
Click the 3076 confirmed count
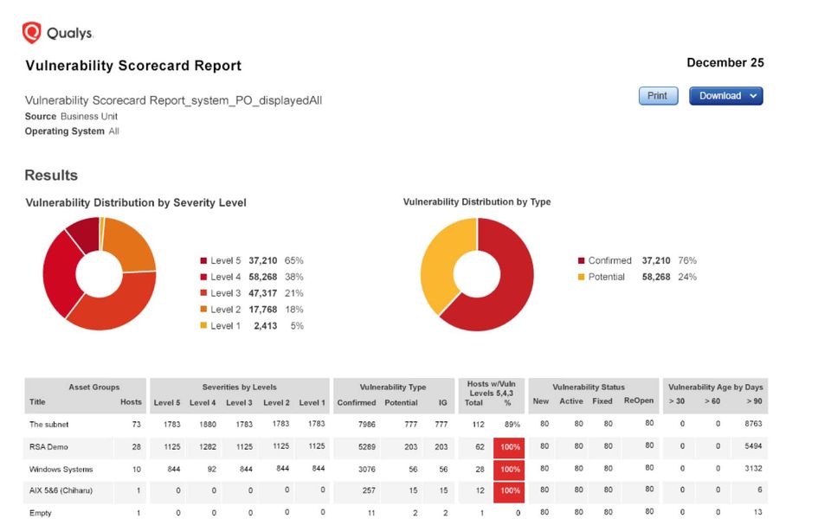[367, 470]
